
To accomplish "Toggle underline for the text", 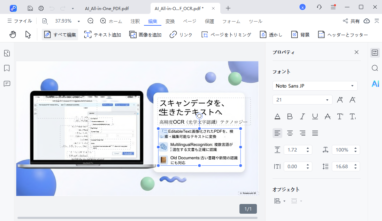I will 315,116.
